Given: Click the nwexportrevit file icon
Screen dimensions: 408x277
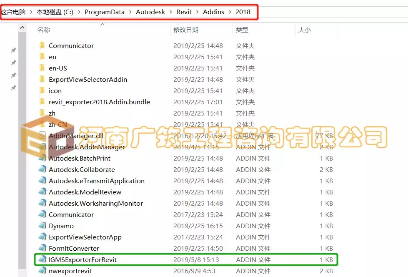Looking at the screenshot, I should point(43,270).
